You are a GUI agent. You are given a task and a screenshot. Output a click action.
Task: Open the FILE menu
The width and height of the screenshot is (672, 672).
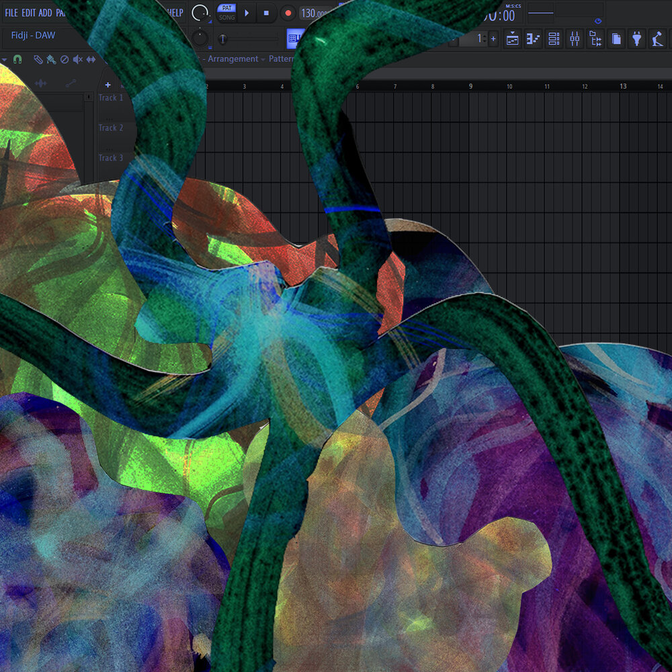coord(11,13)
